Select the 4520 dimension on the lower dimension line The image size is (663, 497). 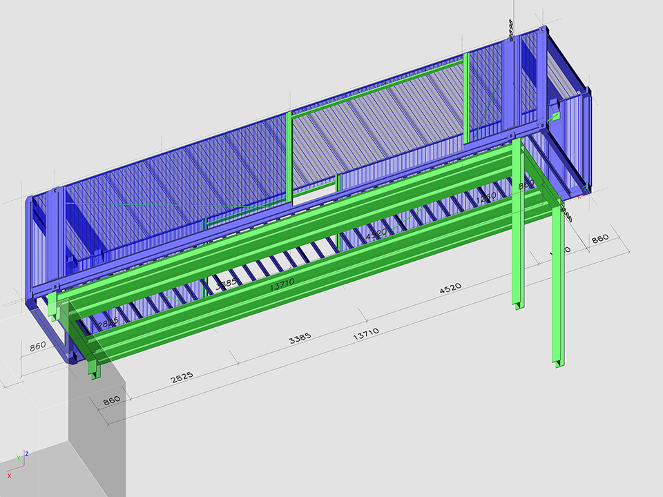[x=450, y=288]
